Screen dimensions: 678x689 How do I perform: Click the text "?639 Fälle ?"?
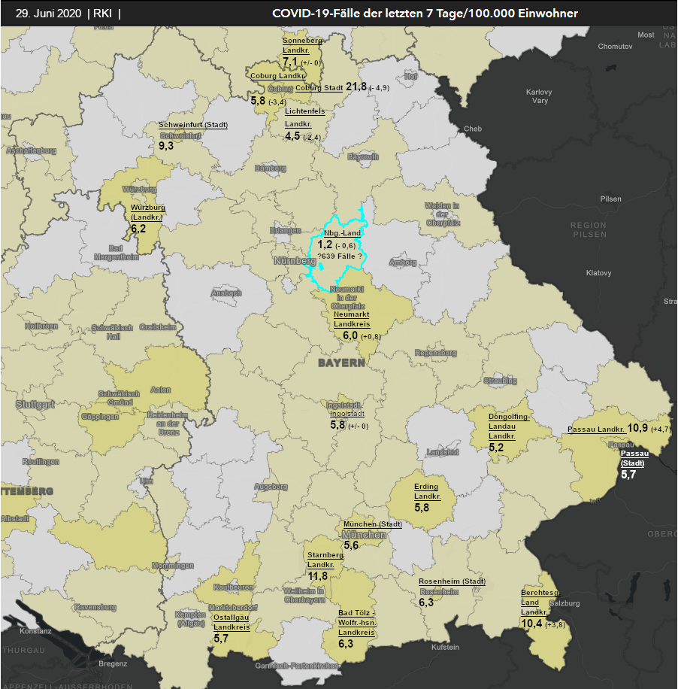pyautogui.click(x=340, y=256)
